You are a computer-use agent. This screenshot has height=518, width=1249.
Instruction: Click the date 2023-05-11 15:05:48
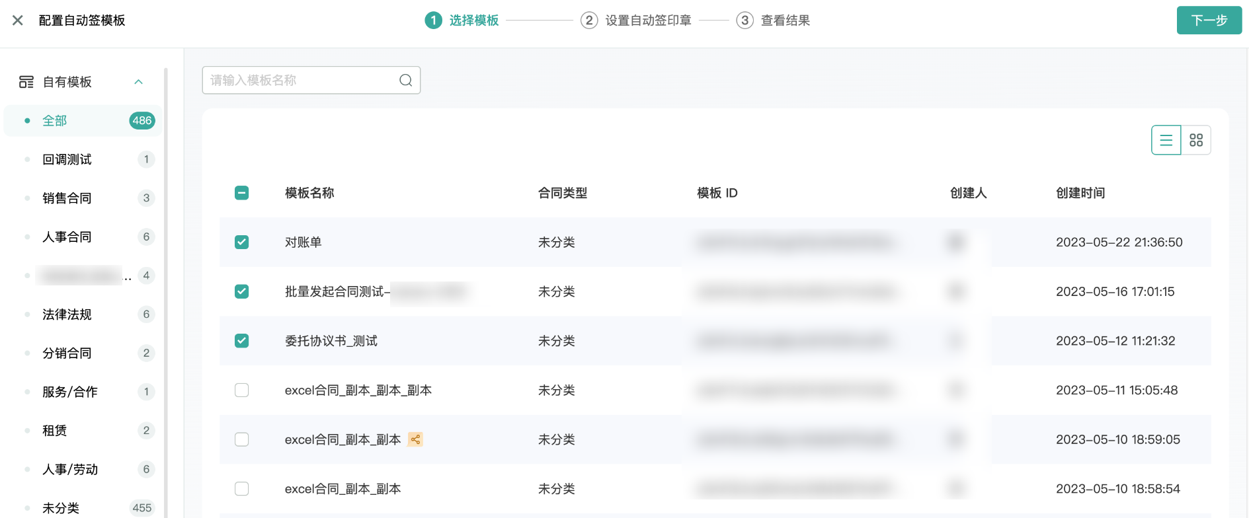click(x=1117, y=390)
